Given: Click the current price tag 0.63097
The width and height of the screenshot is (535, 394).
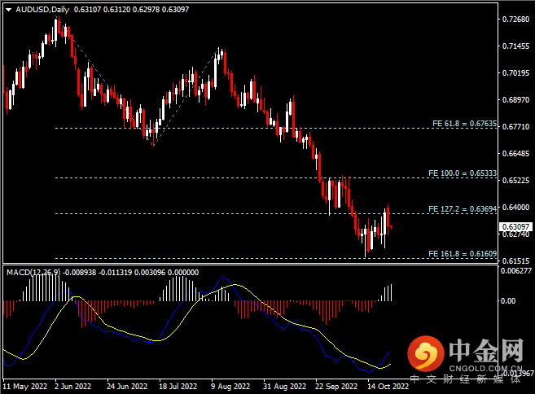Looking at the screenshot, I should (516, 227).
